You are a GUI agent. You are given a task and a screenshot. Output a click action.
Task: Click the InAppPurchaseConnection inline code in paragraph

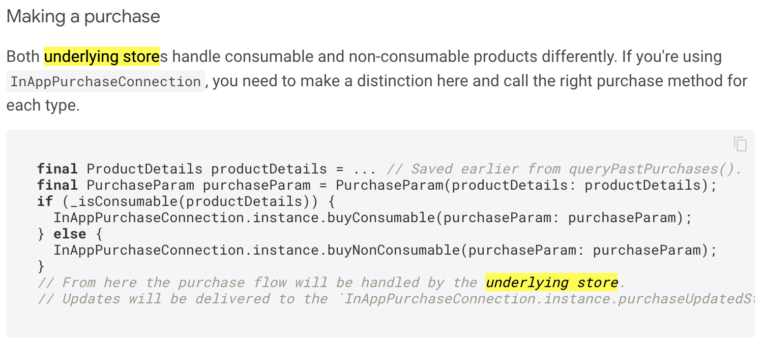click(106, 82)
